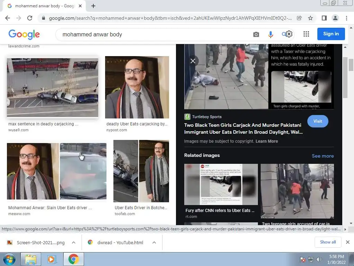Click the padlock site info icon
354x266 pixels.
(44, 18)
